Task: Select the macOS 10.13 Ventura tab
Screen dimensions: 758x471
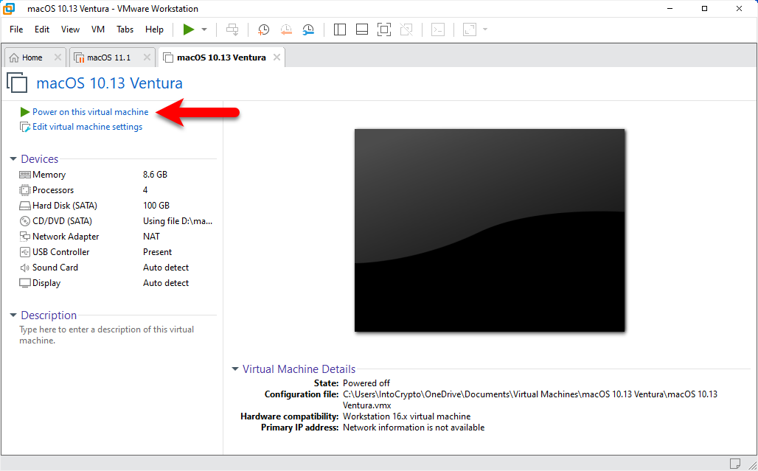Action: point(221,57)
